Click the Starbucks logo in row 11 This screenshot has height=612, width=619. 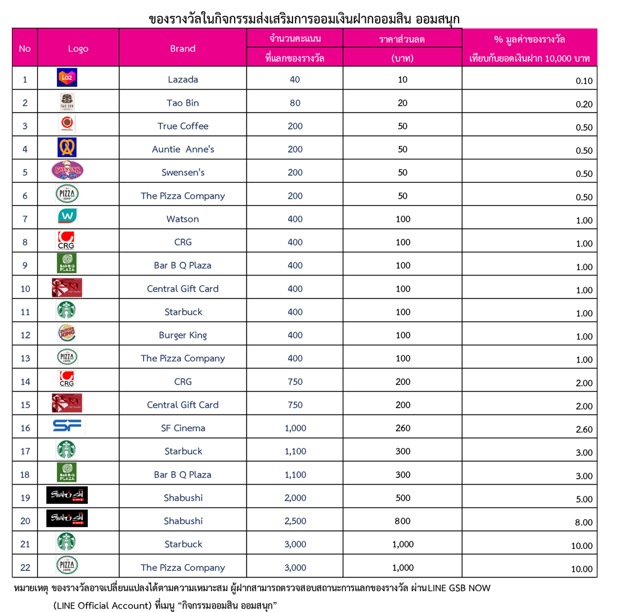pos(67,310)
